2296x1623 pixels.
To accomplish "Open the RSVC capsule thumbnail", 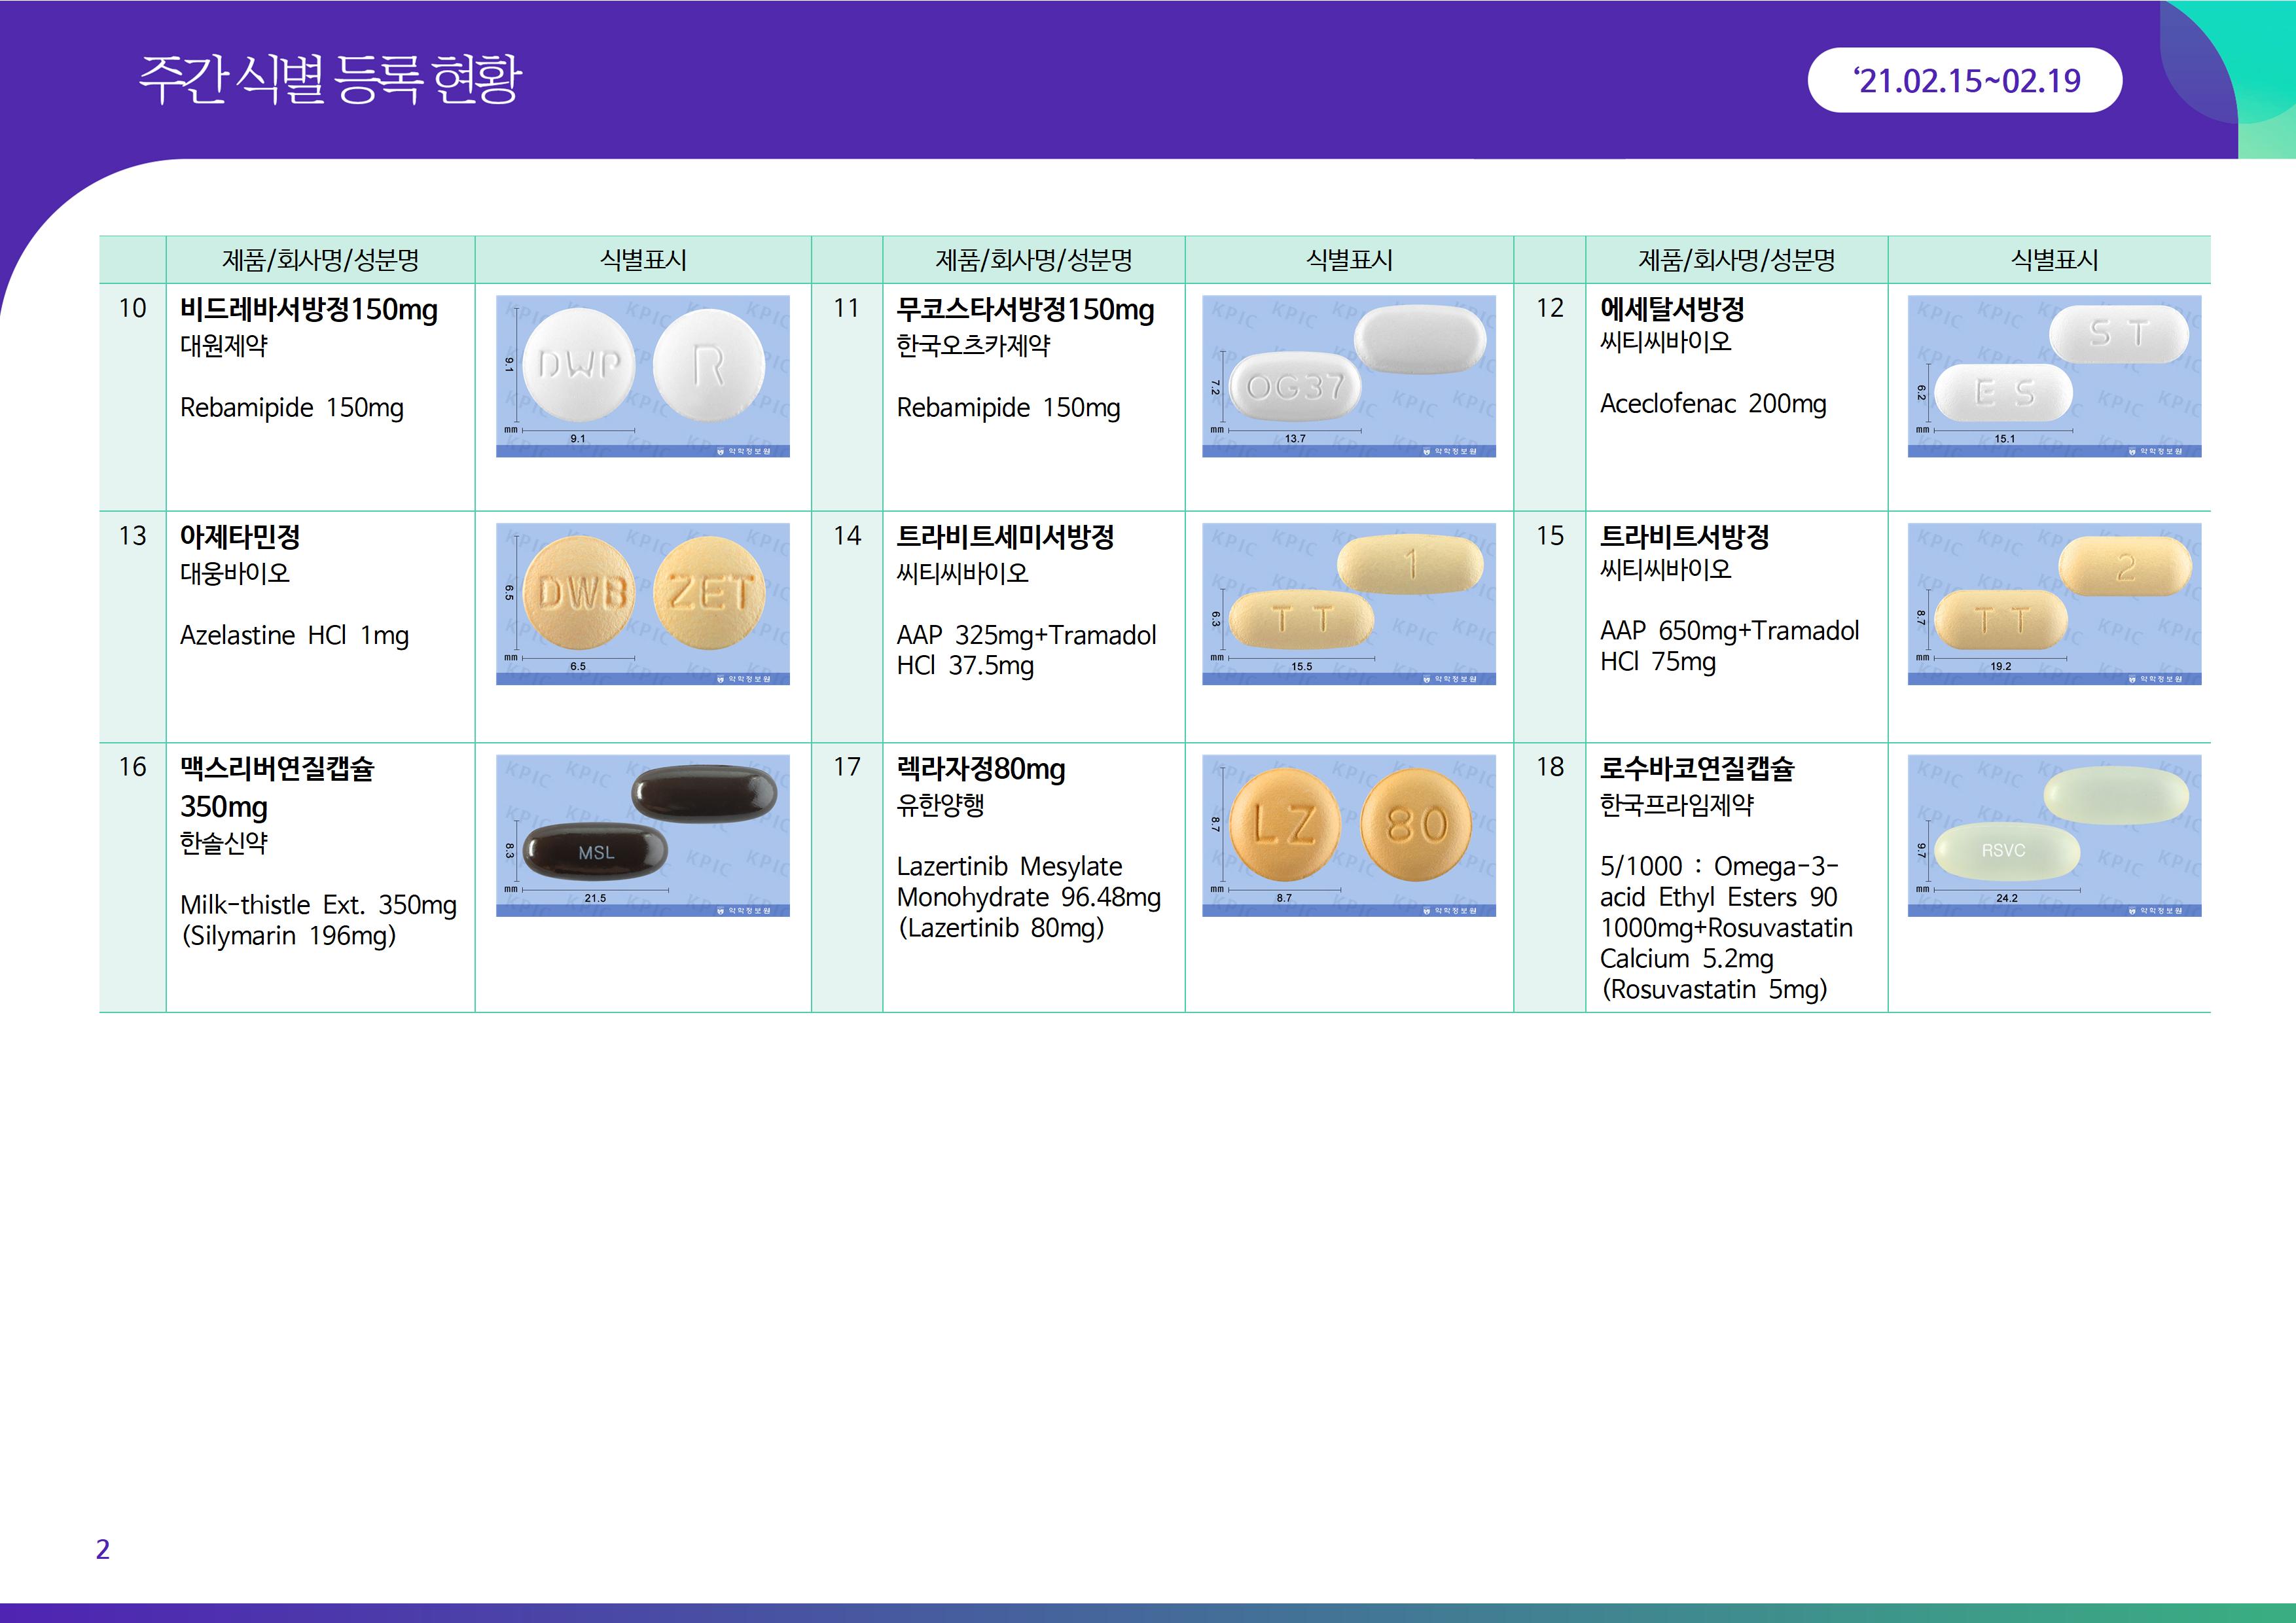I will [2054, 835].
